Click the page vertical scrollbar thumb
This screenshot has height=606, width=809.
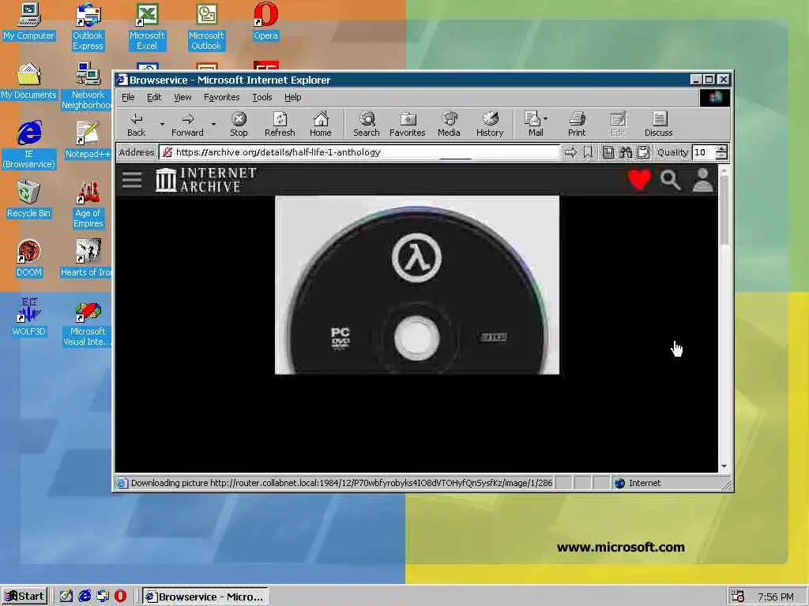click(x=724, y=210)
